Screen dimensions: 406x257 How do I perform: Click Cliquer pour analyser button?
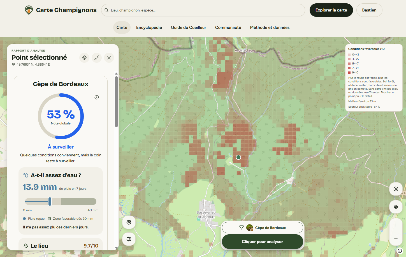click(263, 242)
